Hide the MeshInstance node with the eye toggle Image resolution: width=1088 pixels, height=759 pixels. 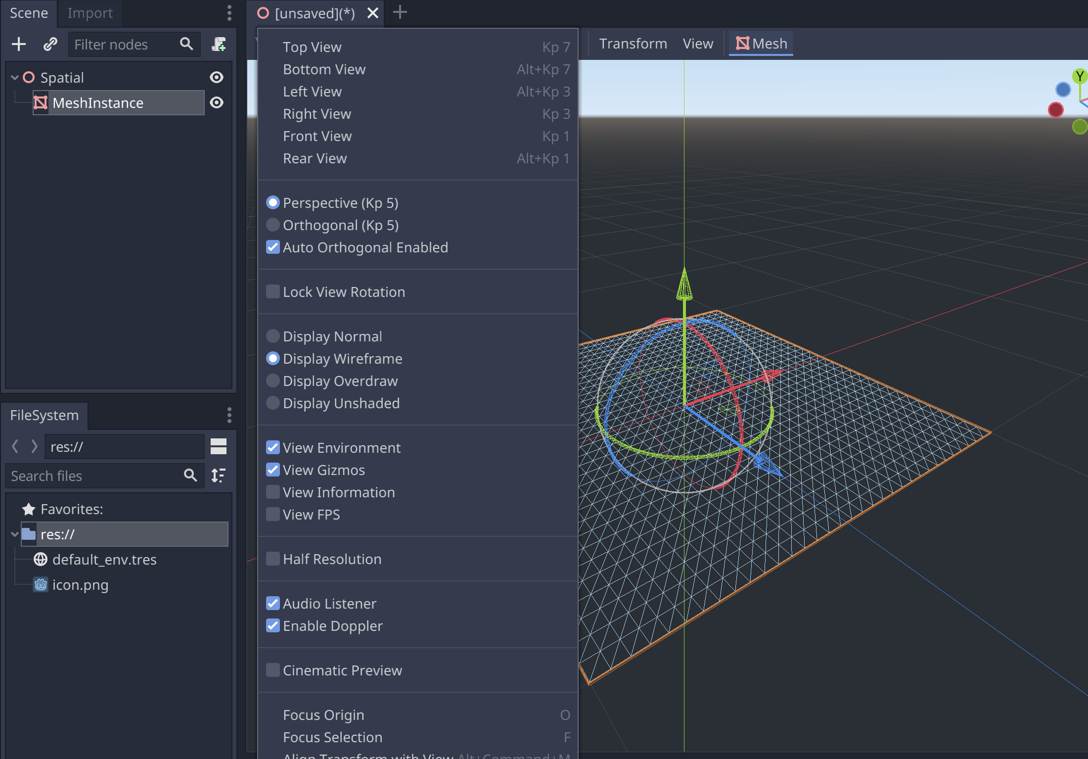coord(216,102)
